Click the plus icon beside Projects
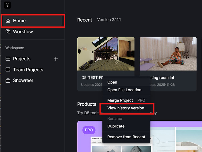This screenshot has width=202, height=152. [56, 59]
